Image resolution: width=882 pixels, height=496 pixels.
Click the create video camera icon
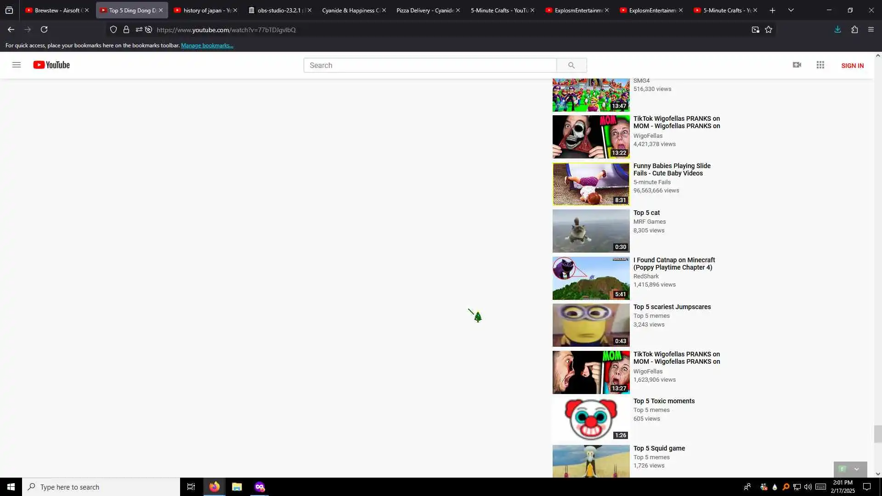797,65
